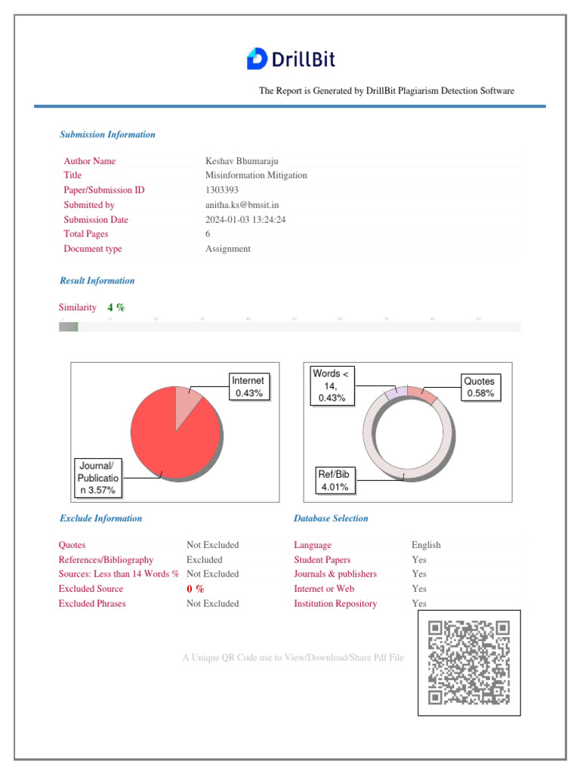Screen dimensions: 580x774
Task: Click the email anitha.ks@bmsit.in
Action: [x=242, y=205]
